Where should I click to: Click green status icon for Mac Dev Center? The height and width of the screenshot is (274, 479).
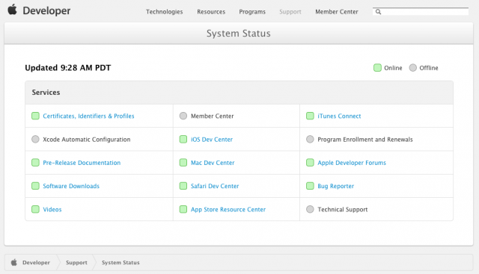pos(183,163)
